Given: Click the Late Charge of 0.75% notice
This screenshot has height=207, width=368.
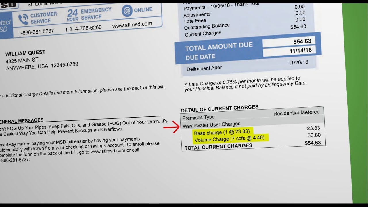Looking at the screenshot, I should (x=245, y=84).
